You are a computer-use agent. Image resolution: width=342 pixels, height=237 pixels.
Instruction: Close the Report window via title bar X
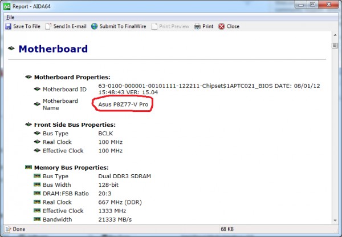[x=329, y=5]
